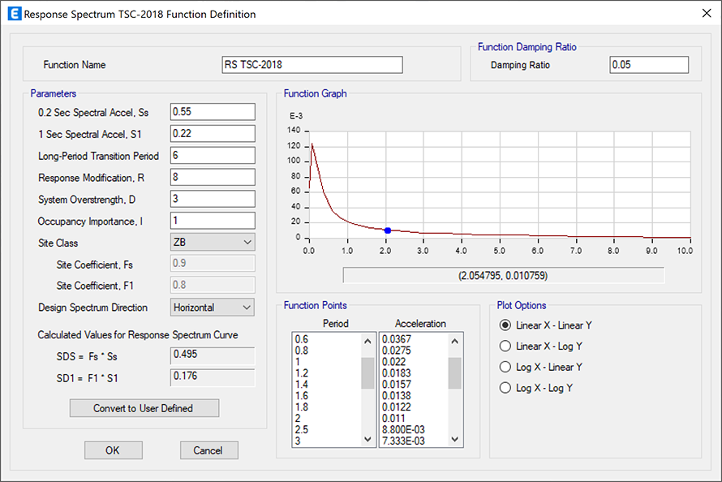Click the System Overstrength D field
Screen dimensions: 722x482
coord(213,199)
